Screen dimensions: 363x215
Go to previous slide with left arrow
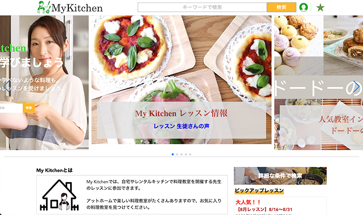(7, 86)
